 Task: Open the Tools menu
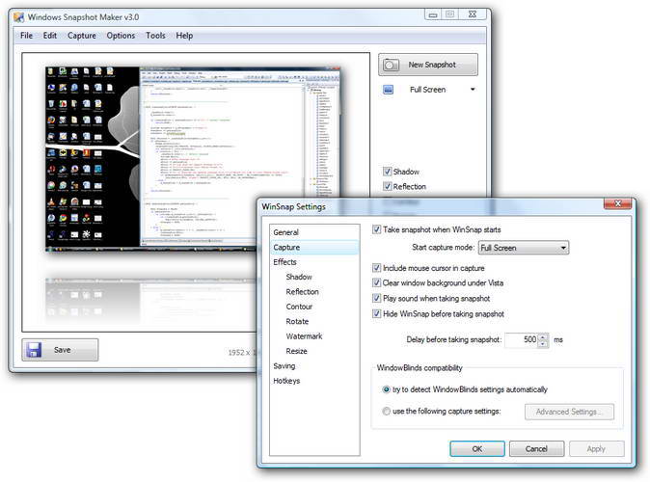pyautogui.click(x=155, y=36)
